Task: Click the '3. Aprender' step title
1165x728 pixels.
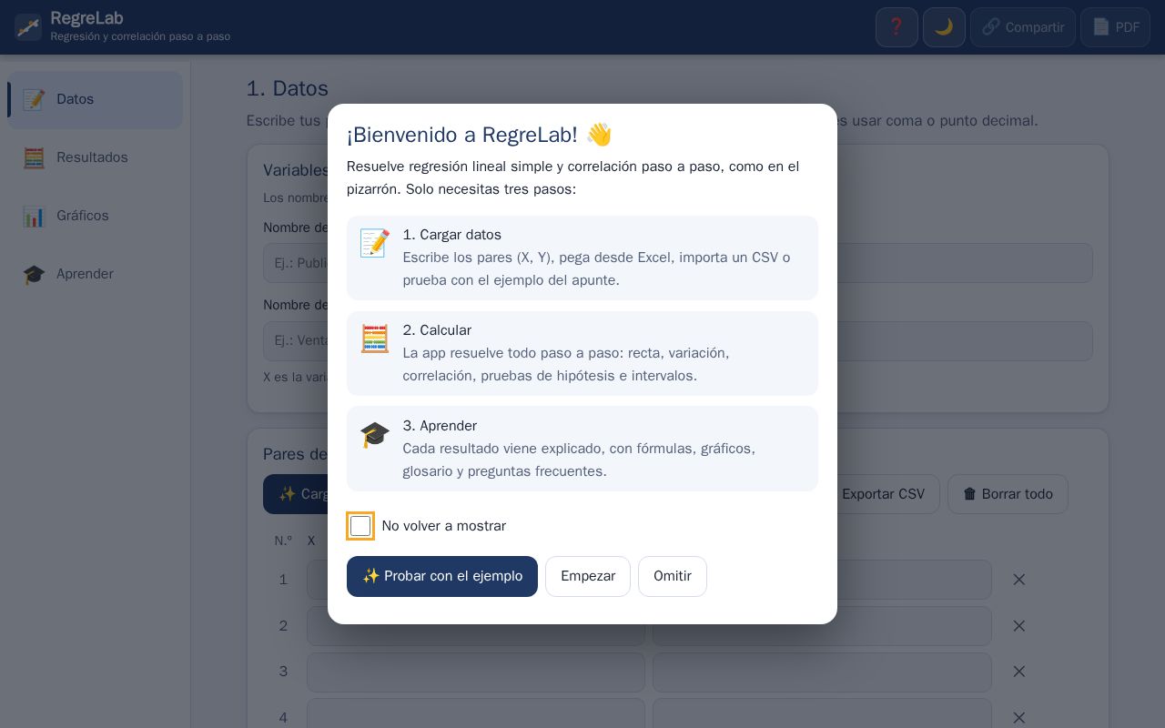Action: 440,426
